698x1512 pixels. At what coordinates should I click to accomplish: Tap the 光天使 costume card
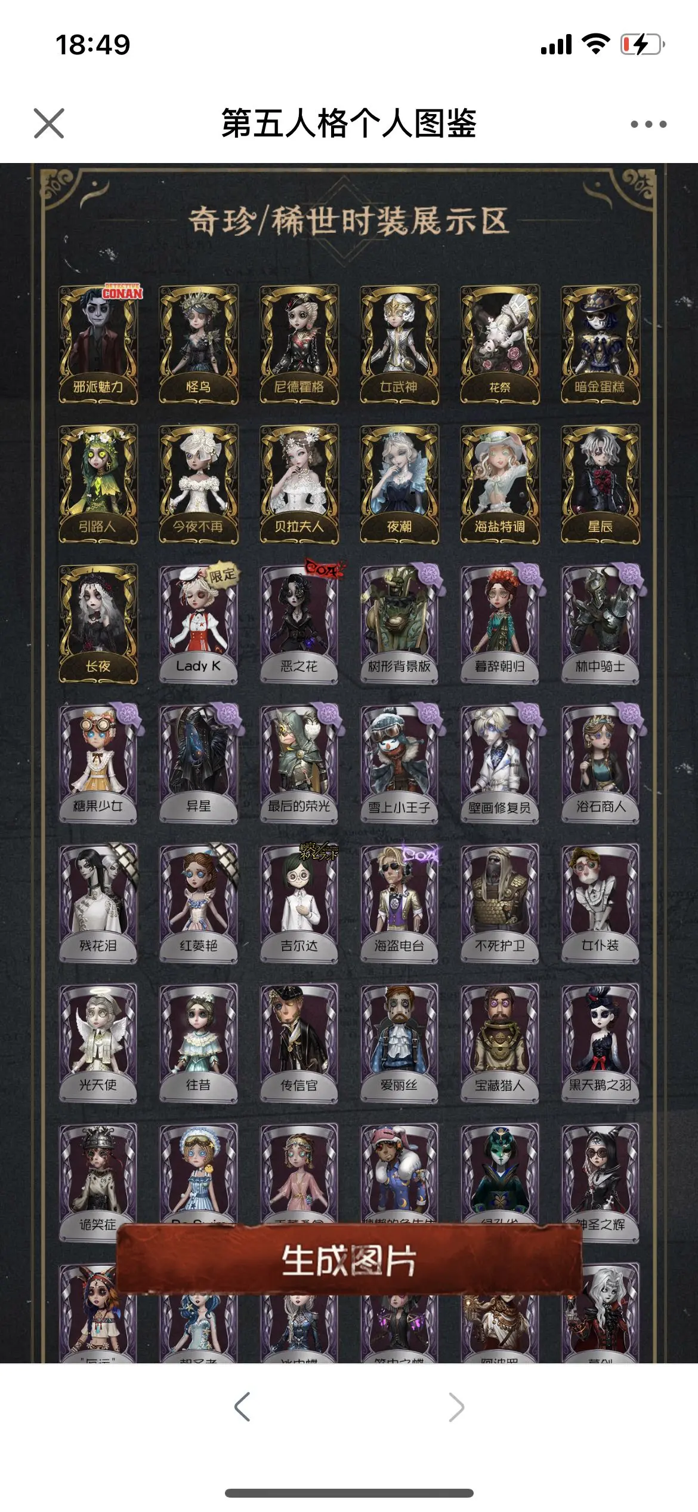98,1043
